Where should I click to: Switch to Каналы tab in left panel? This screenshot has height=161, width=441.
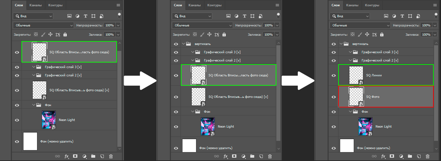click(x=35, y=5)
